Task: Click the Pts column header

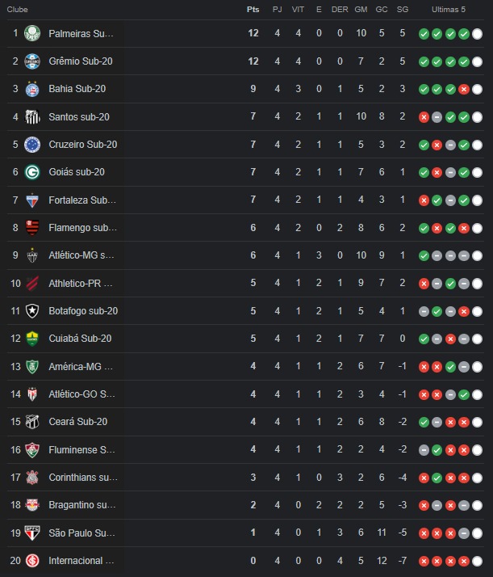Action: click(x=253, y=10)
